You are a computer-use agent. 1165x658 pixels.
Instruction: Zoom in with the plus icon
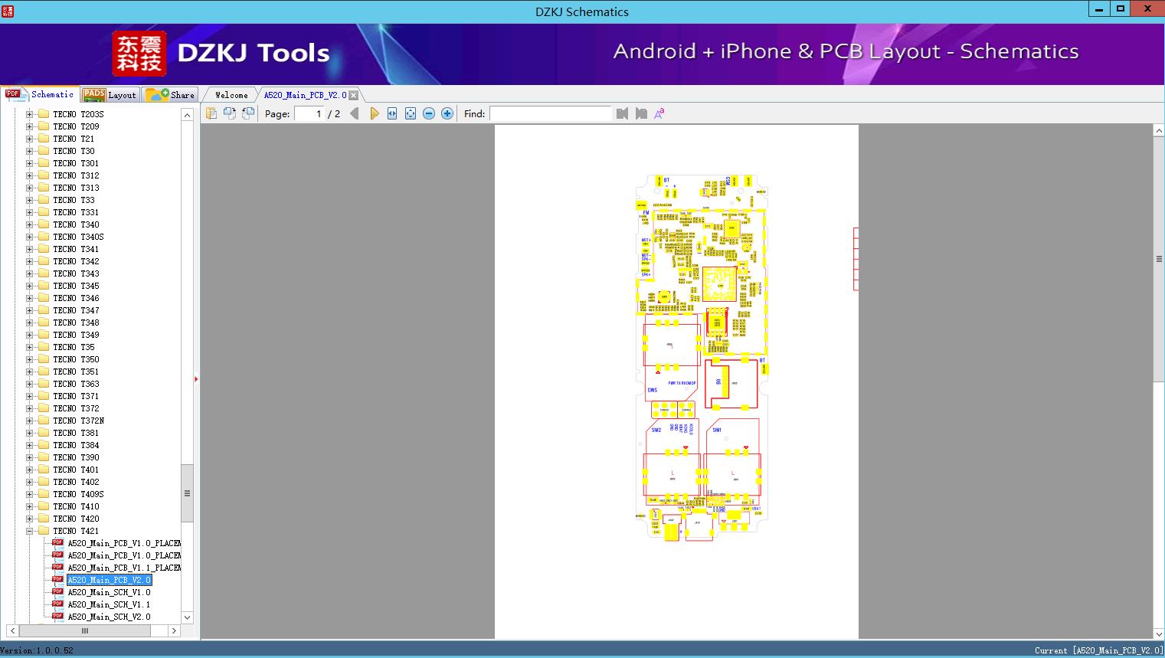point(447,113)
